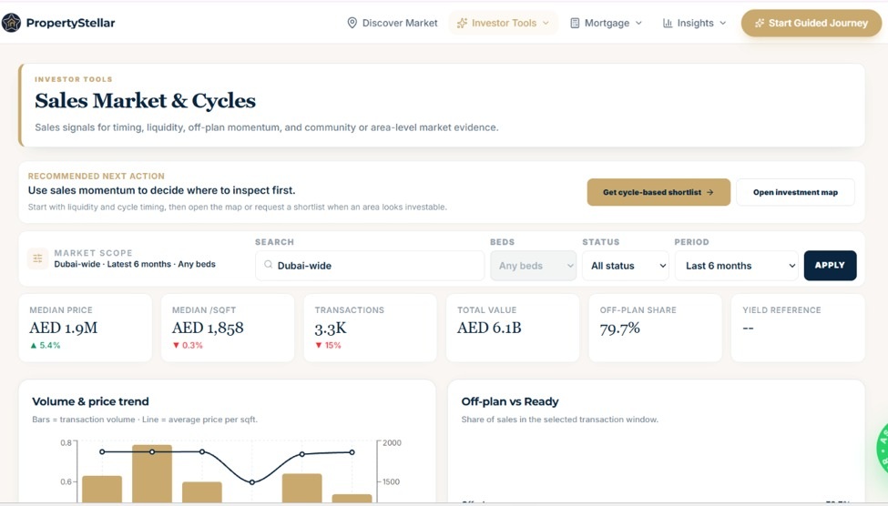The height and width of the screenshot is (506, 888).
Task: Click the arrow icon on cycle-based shortlist button
Action: pyautogui.click(x=710, y=192)
